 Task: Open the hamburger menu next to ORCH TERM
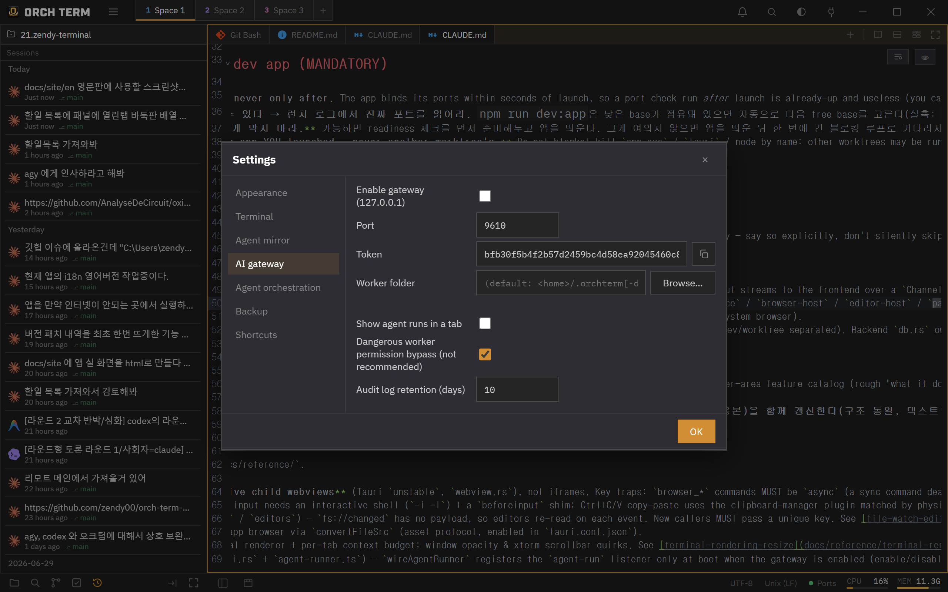[113, 12]
